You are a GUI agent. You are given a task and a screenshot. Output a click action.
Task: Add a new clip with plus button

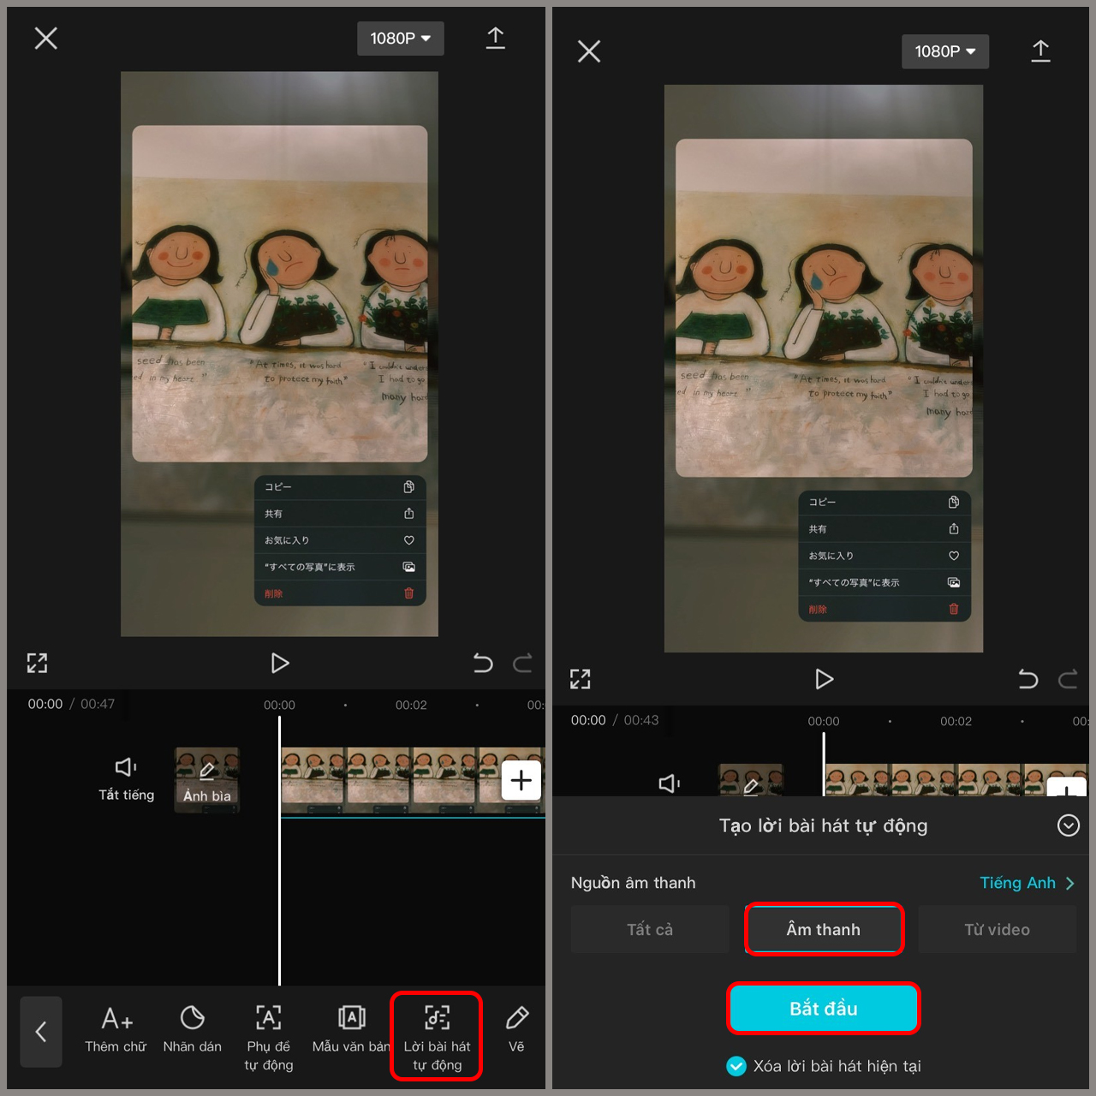point(521,780)
